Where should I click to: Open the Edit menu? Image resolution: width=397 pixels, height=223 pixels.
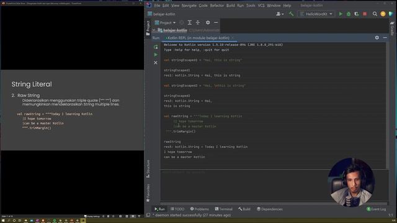[166, 6]
